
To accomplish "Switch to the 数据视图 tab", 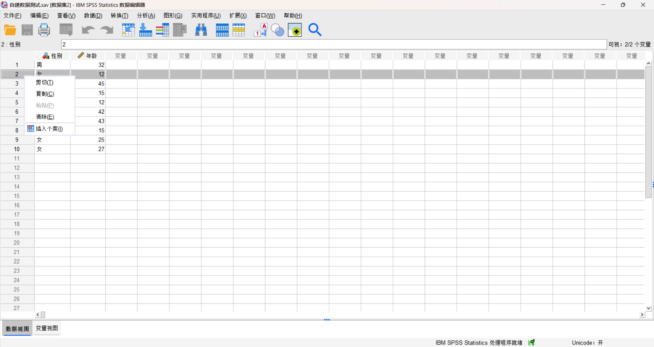I will pos(17,329).
